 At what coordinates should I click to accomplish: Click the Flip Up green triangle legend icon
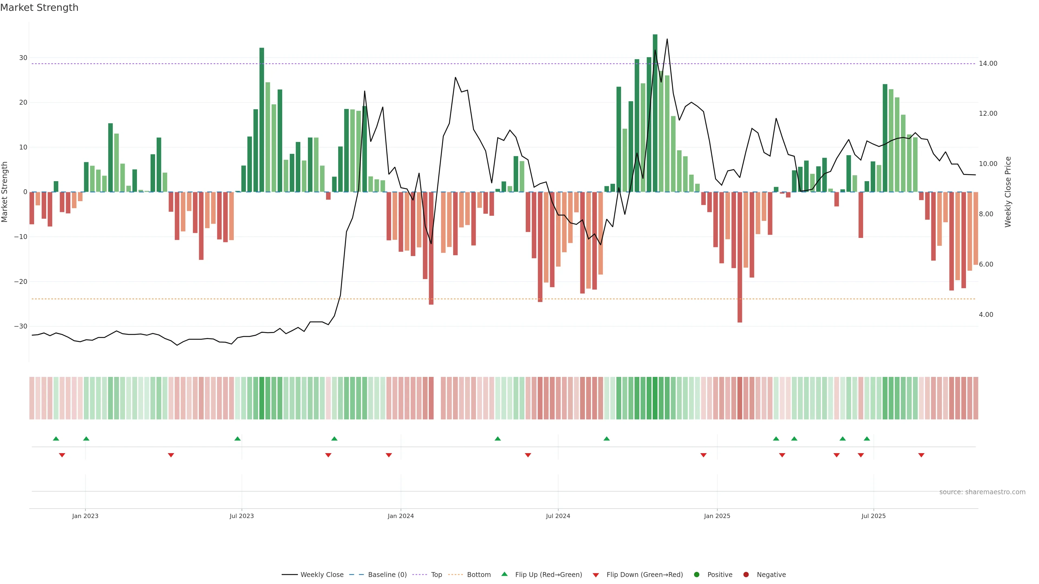[504, 574]
